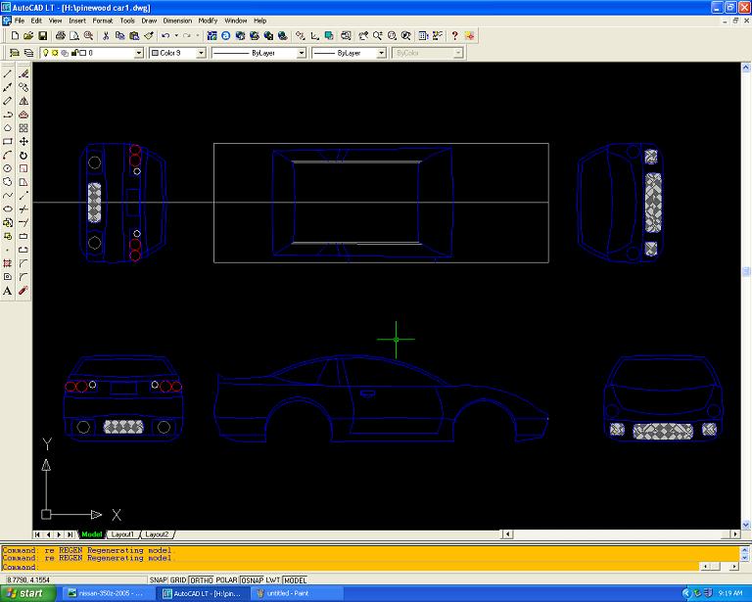This screenshot has height=602, width=752.
Task: Open the undo history dropdown arrow
Action: coord(176,35)
